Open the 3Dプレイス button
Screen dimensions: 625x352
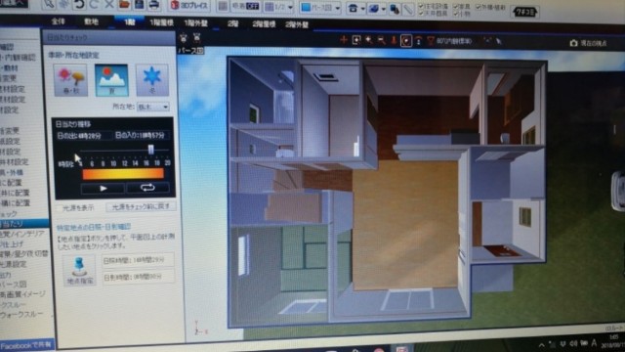coord(189,6)
